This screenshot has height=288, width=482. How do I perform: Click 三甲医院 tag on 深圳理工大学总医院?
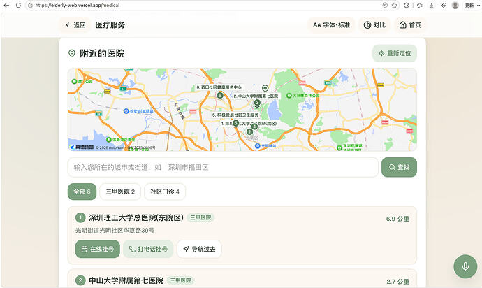coord(200,217)
